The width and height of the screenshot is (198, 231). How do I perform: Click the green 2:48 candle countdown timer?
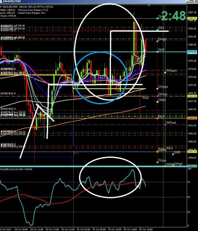click(x=174, y=16)
